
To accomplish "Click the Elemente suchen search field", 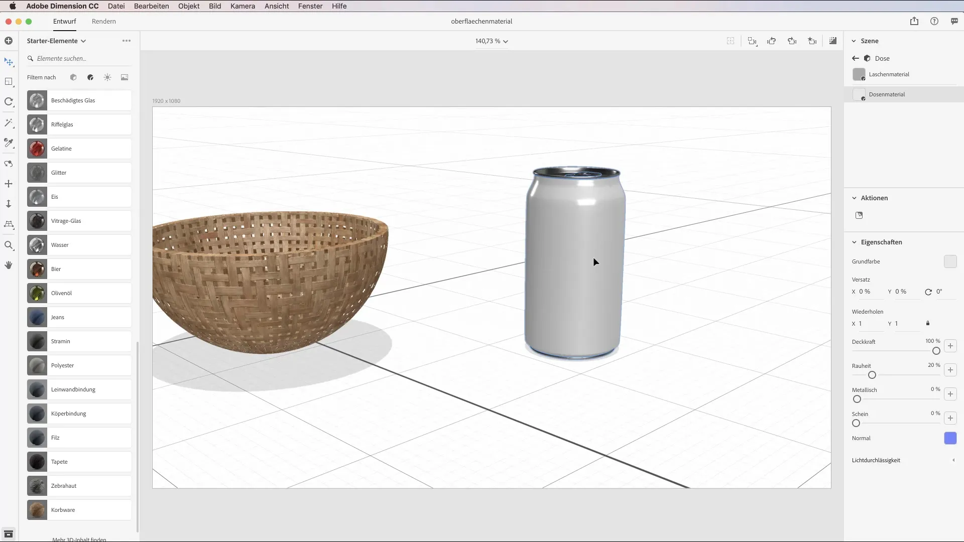I will pyautogui.click(x=79, y=58).
